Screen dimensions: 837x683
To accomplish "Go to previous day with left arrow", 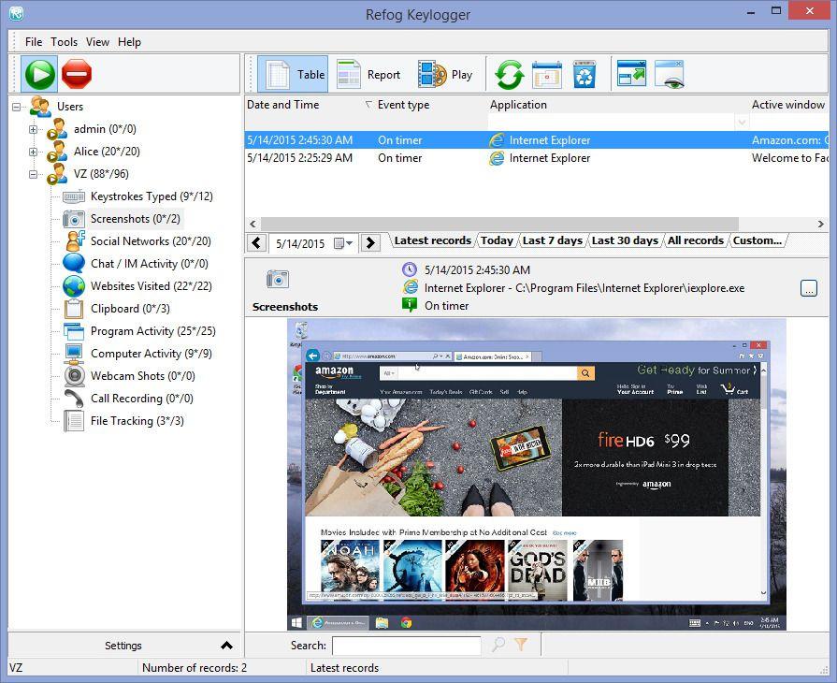I will tap(257, 243).
